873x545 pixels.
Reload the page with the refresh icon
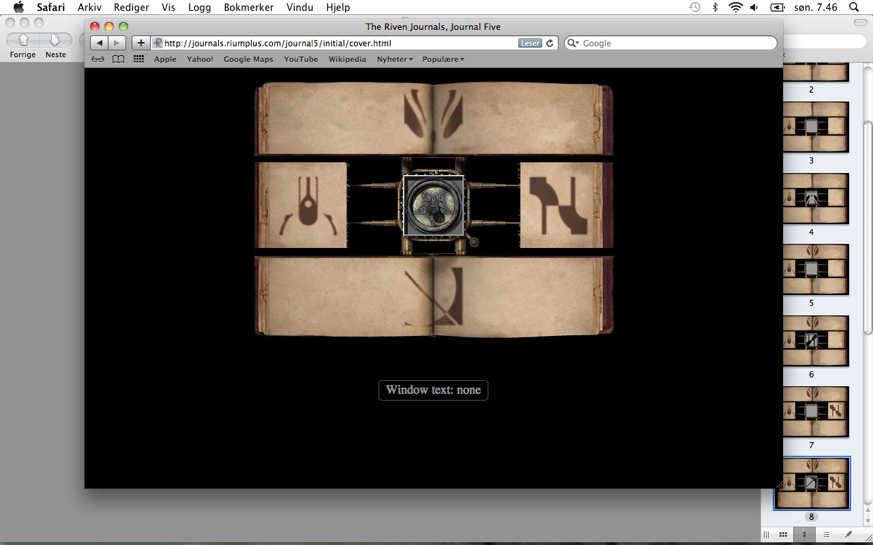pos(550,43)
